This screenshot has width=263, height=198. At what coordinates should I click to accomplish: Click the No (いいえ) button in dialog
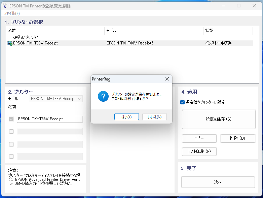pyautogui.click(x=154, y=117)
